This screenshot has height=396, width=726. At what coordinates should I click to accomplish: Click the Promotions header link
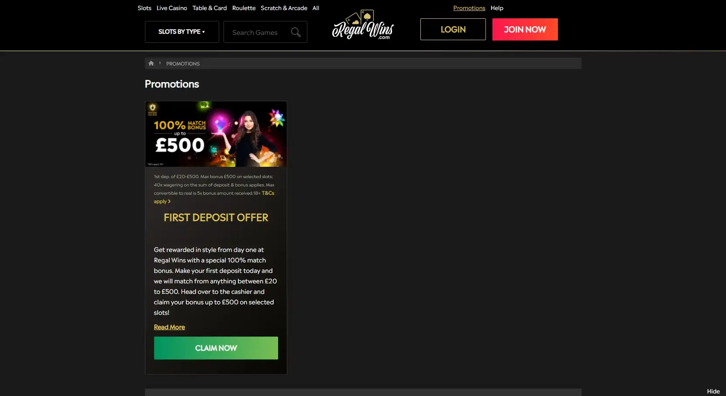(469, 8)
